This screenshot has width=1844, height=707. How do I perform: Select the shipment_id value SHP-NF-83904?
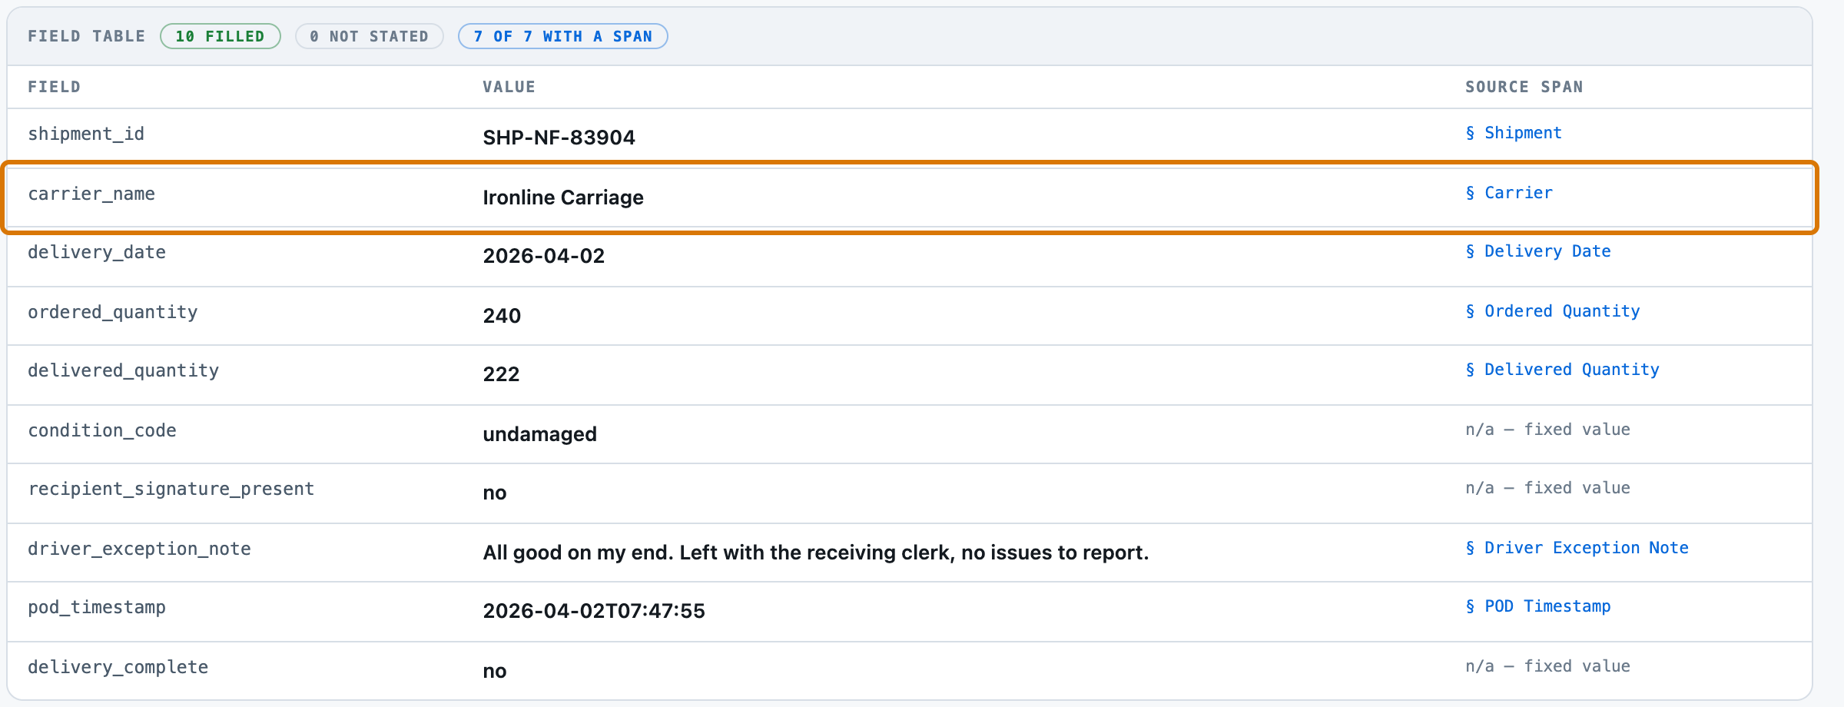559,138
